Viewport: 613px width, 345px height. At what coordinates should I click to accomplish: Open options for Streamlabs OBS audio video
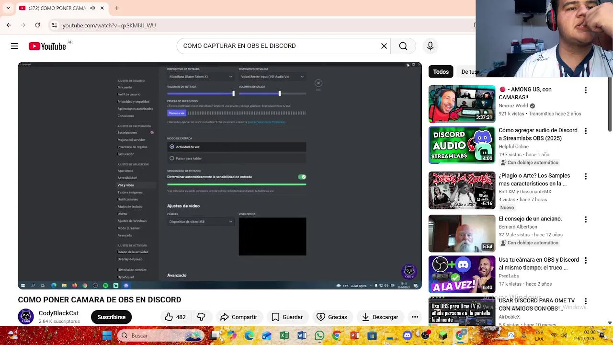tap(586, 131)
